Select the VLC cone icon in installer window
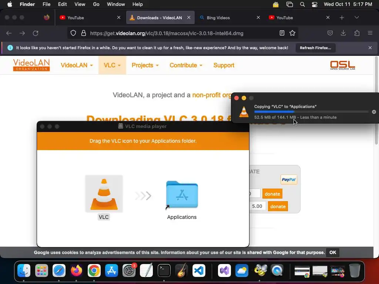The height and width of the screenshot is (284, 379). (104, 194)
